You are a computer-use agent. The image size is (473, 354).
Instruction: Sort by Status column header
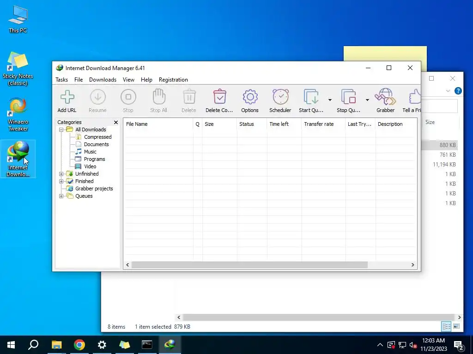coord(252,124)
